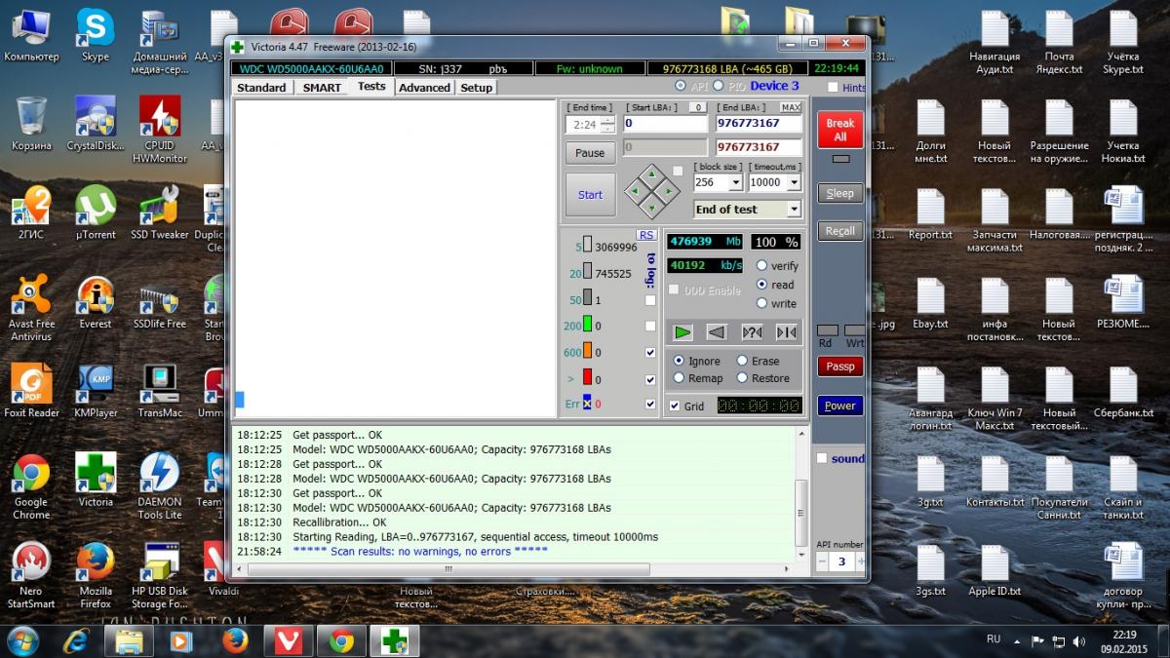Click the down arrow of the diamond pad

point(652,208)
